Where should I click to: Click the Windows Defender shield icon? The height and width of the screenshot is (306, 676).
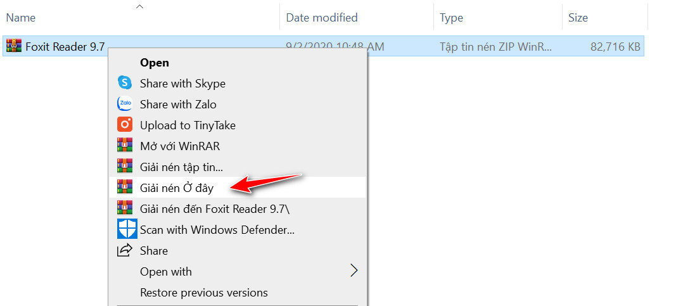[127, 229]
